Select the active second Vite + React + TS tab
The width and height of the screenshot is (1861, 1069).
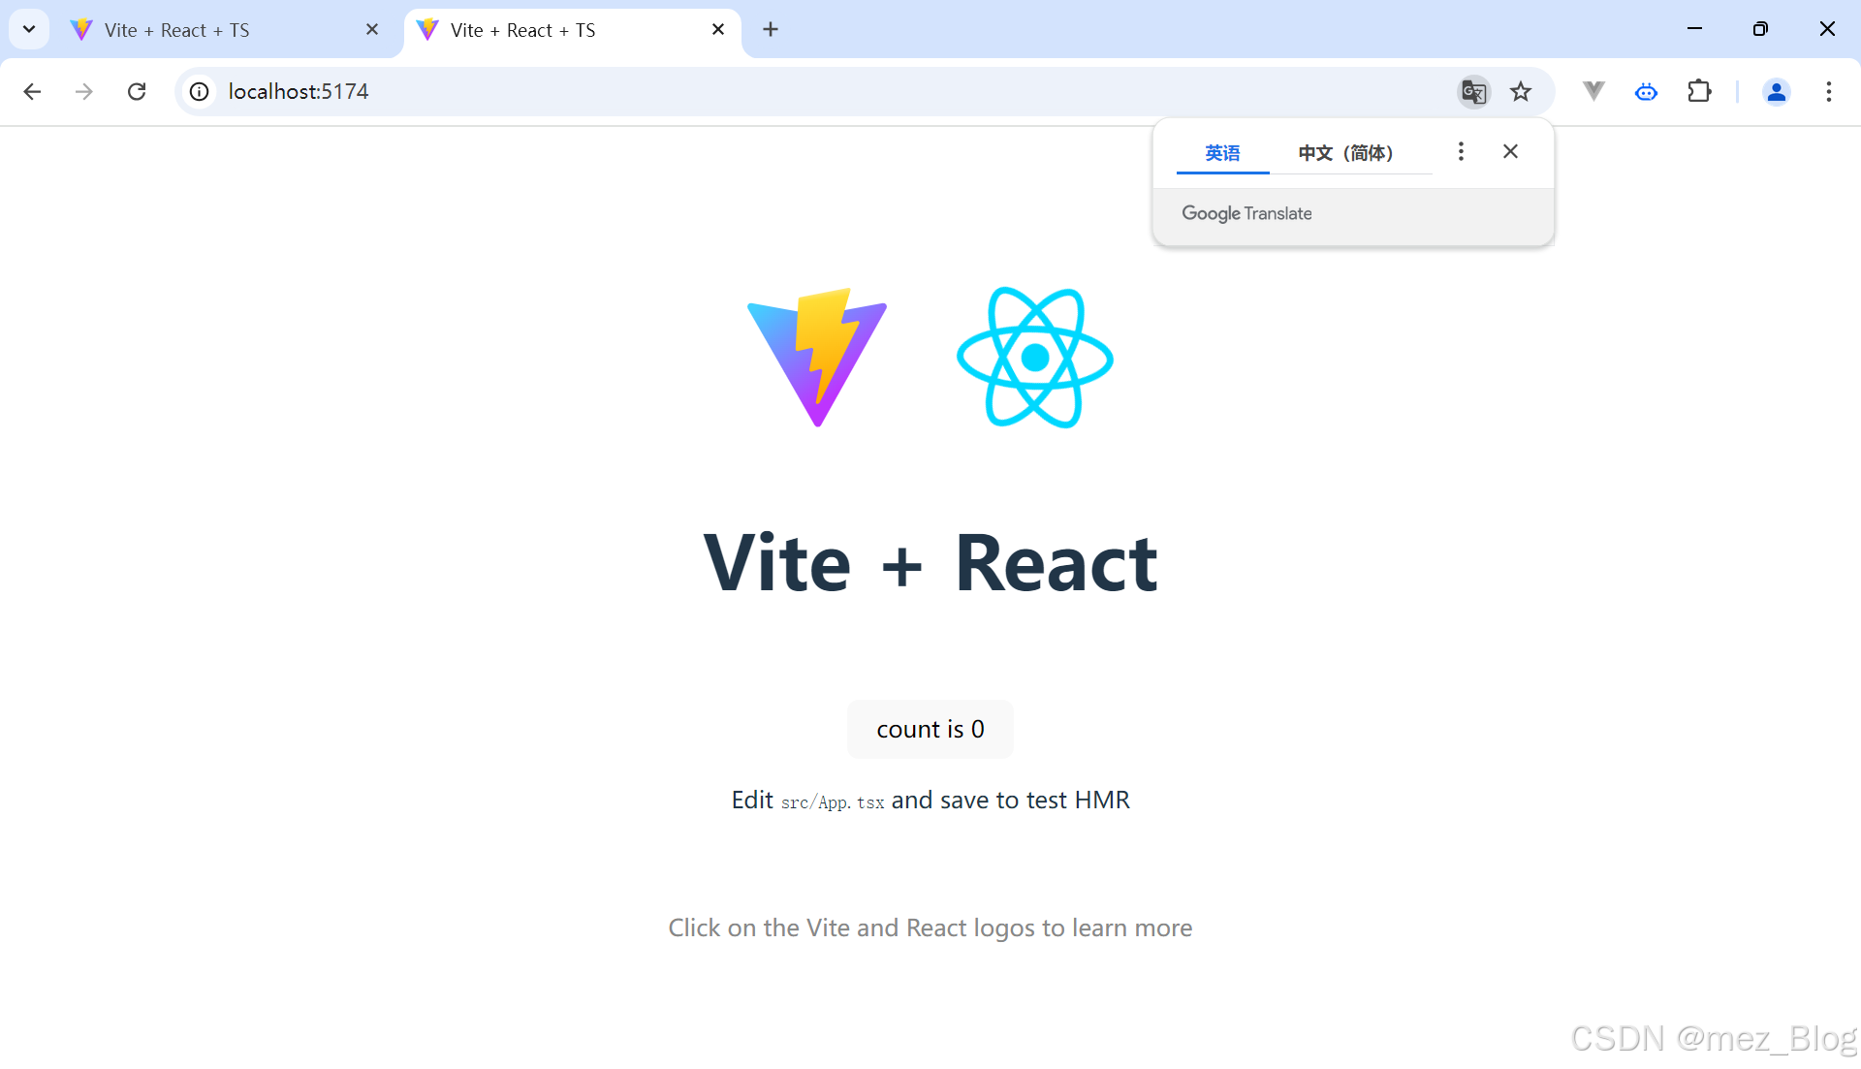click(572, 30)
